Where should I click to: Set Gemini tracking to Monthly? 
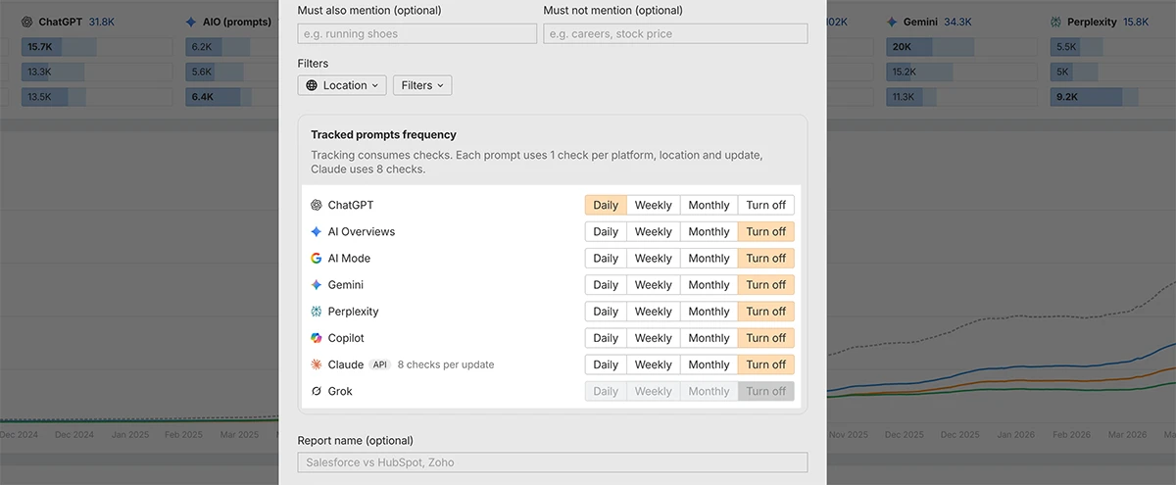(709, 285)
